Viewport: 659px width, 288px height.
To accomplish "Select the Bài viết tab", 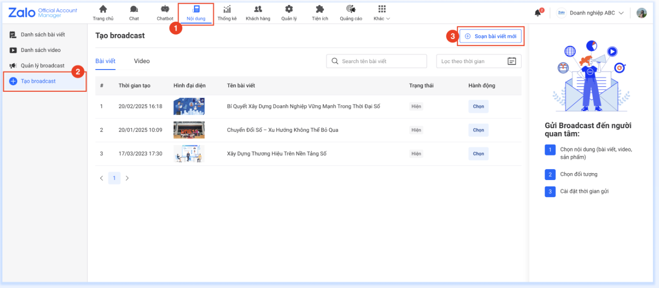I will tap(105, 61).
